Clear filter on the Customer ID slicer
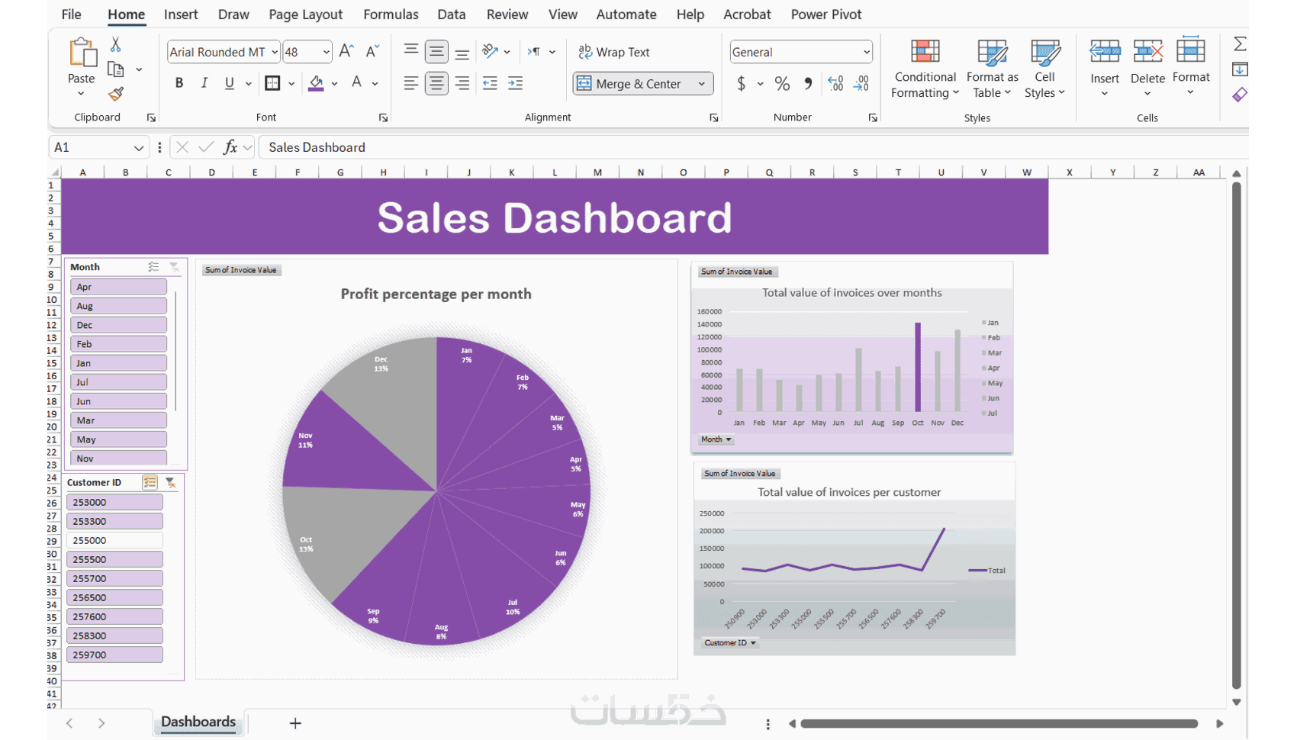The height and width of the screenshot is (740, 1297). click(x=171, y=482)
